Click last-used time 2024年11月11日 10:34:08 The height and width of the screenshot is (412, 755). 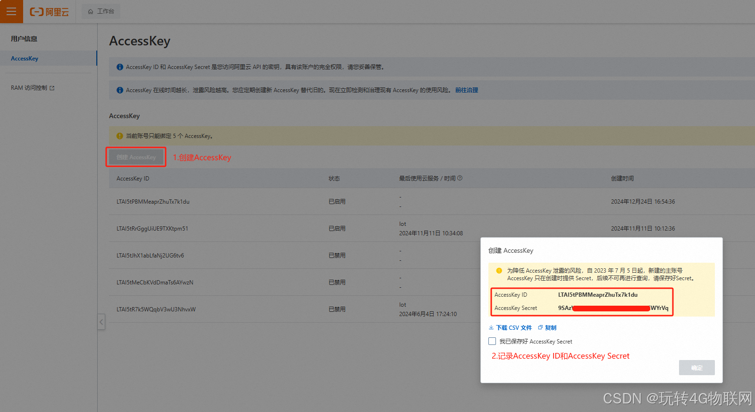431,233
